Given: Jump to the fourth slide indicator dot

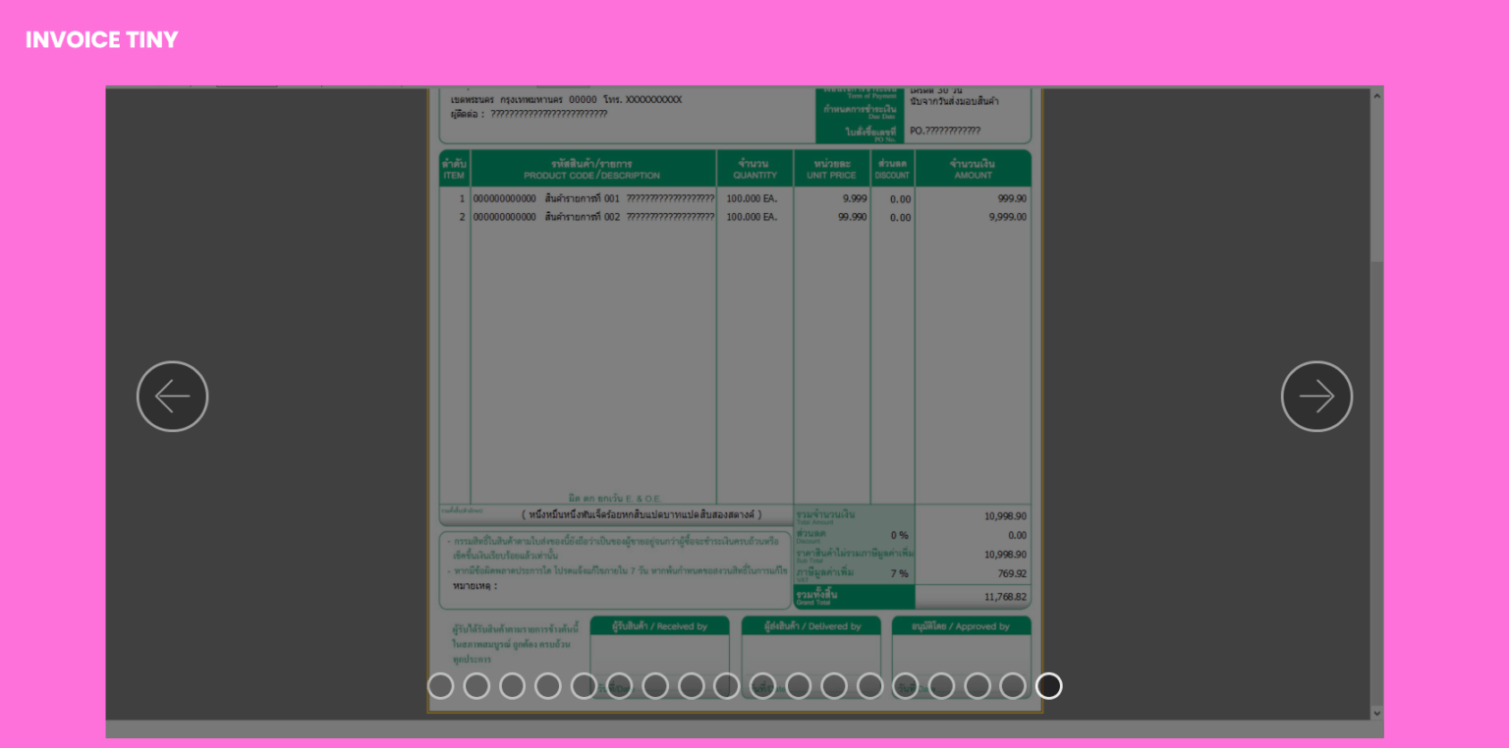Looking at the screenshot, I should click(x=548, y=686).
